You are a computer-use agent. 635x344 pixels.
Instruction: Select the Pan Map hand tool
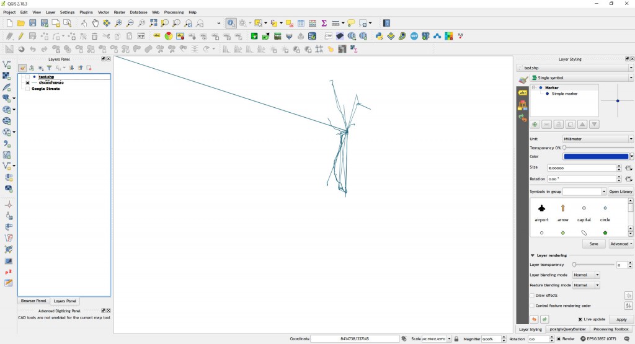(x=95, y=23)
